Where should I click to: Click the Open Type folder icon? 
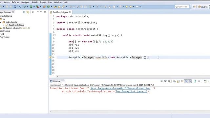pos(55,7)
